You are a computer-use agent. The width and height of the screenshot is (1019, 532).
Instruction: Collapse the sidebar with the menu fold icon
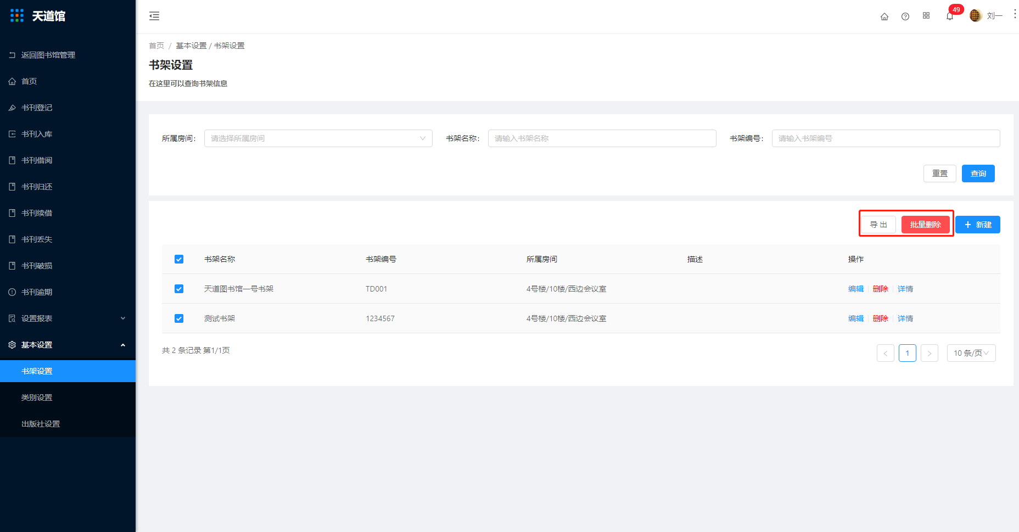coord(154,16)
